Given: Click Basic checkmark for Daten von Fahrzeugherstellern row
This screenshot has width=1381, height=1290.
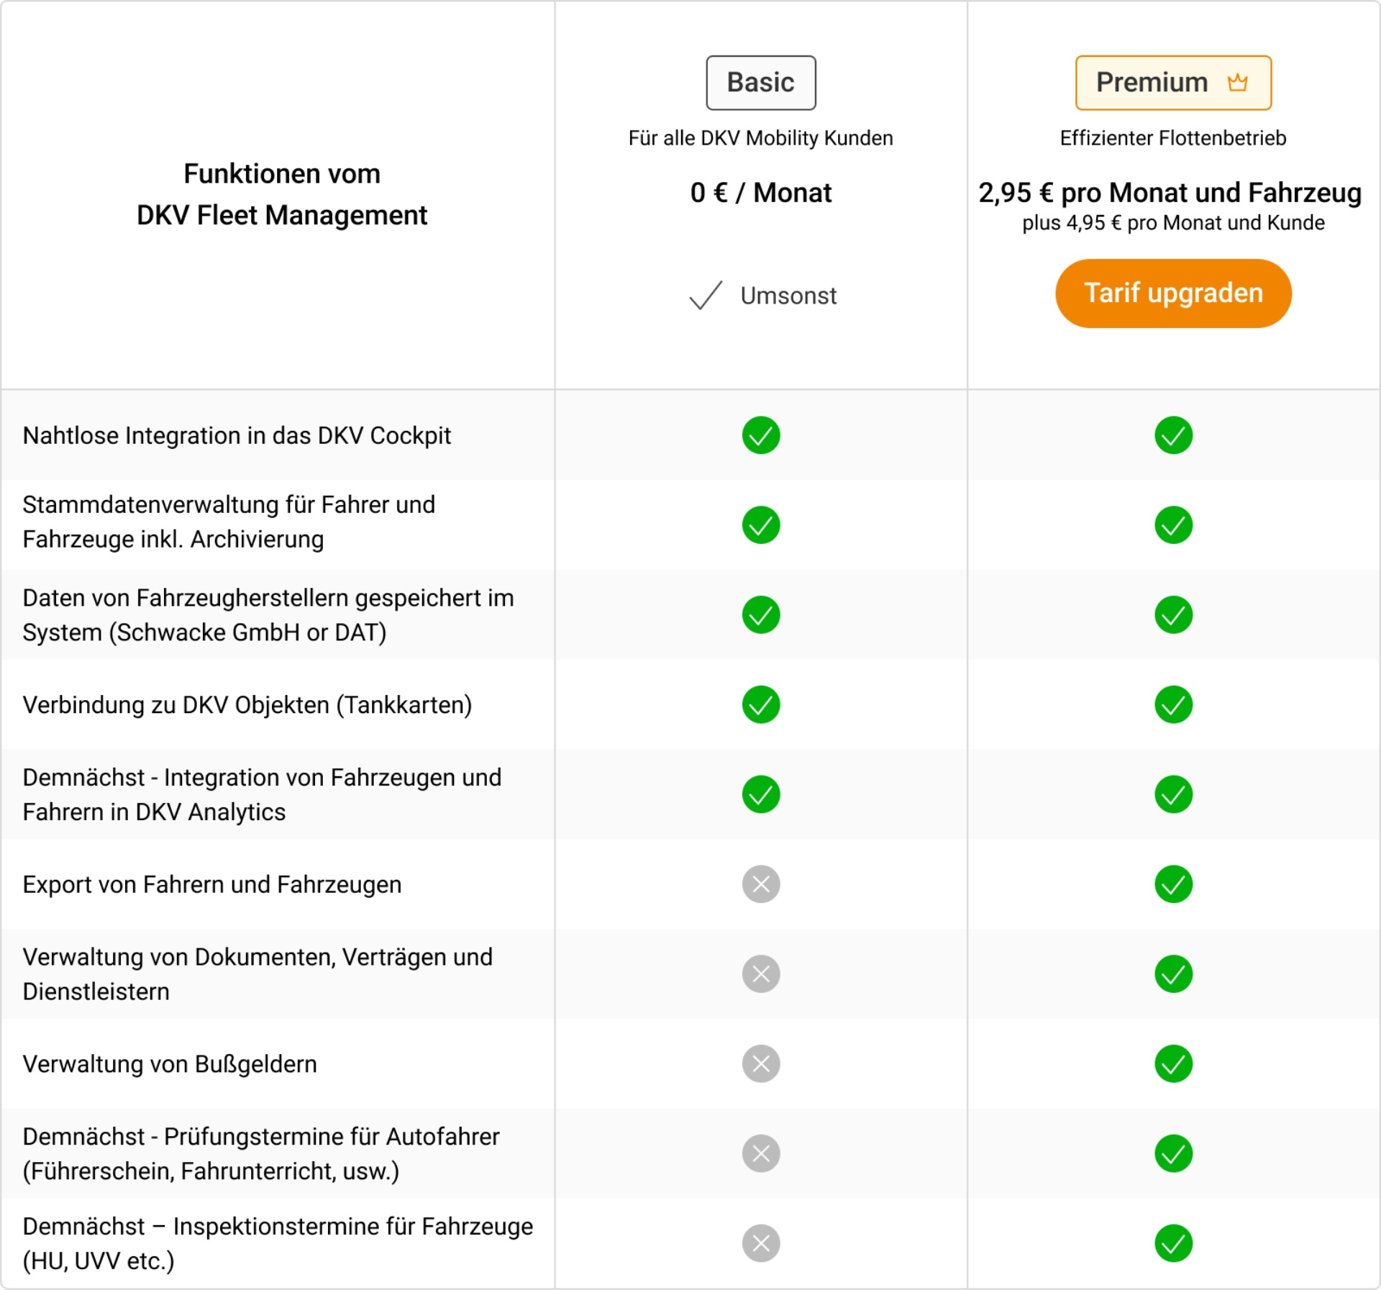Looking at the screenshot, I should [x=761, y=615].
